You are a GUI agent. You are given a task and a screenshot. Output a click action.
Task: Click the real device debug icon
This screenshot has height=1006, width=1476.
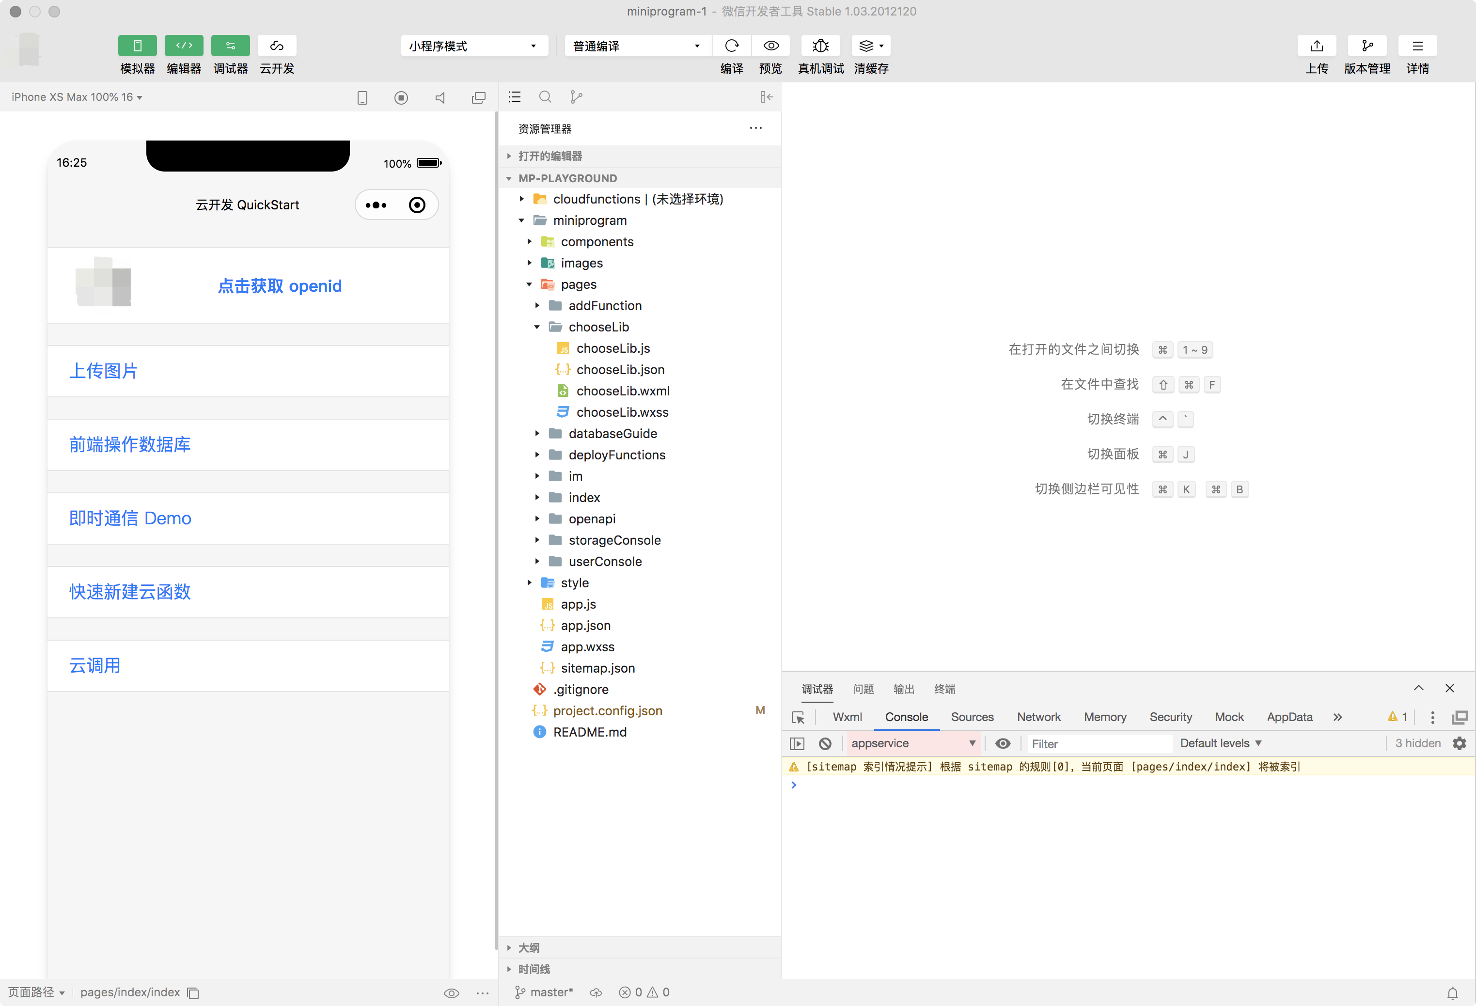click(820, 45)
